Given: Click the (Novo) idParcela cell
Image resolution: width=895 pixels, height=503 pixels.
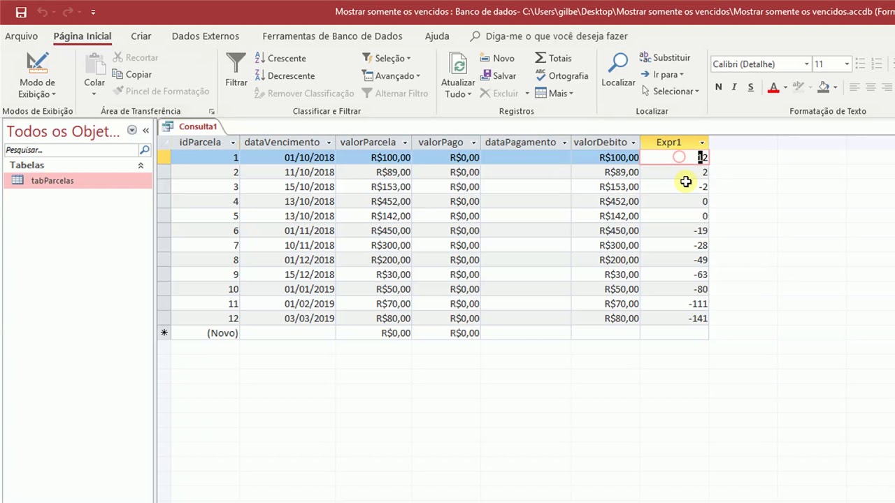Looking at the screenshot, I should pyautogui.click(x=205, y=333).
